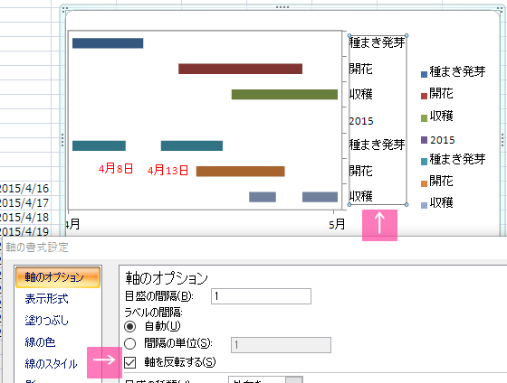This screenshot has height=383, width=507.
Task: Click the red 4月13日 data label
Action: [x=167, y=170]
